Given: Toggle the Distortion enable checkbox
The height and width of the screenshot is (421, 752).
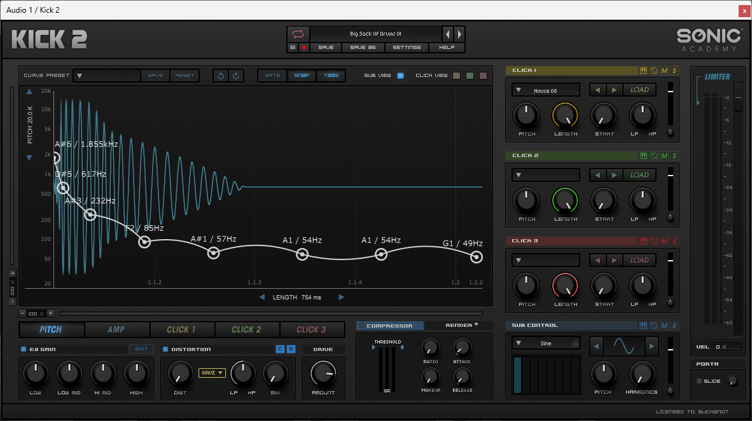Looking at the screenshot, I should click(x=165, y=349).
